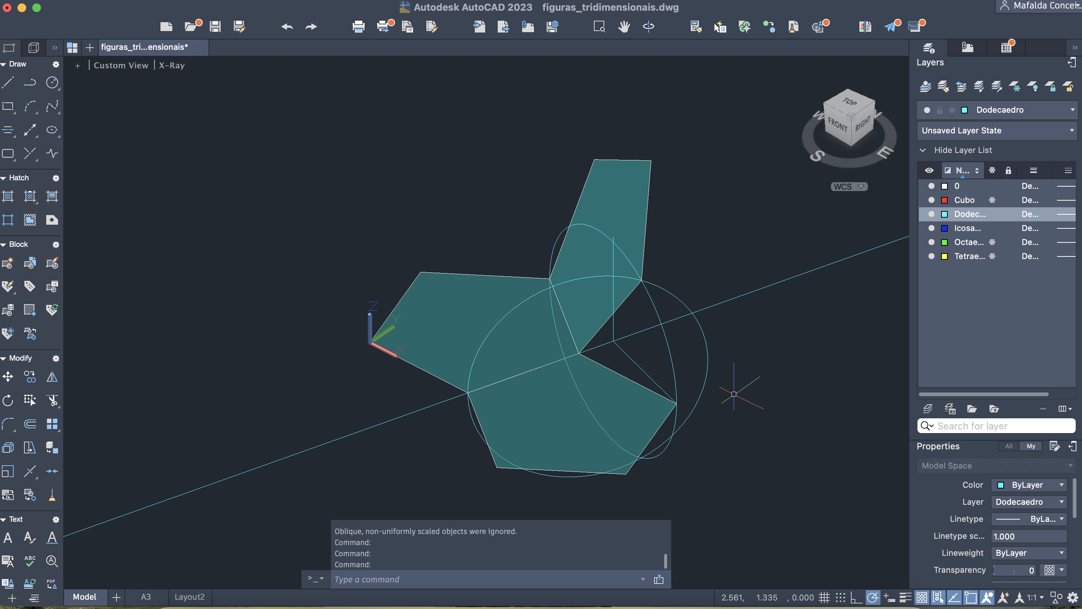
Task: Select the Hatch tool icon
Action: pos(8,196)
